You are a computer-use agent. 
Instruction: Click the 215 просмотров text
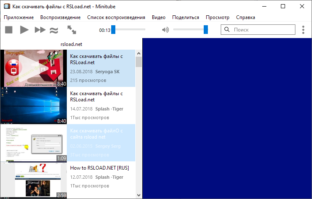88,80
